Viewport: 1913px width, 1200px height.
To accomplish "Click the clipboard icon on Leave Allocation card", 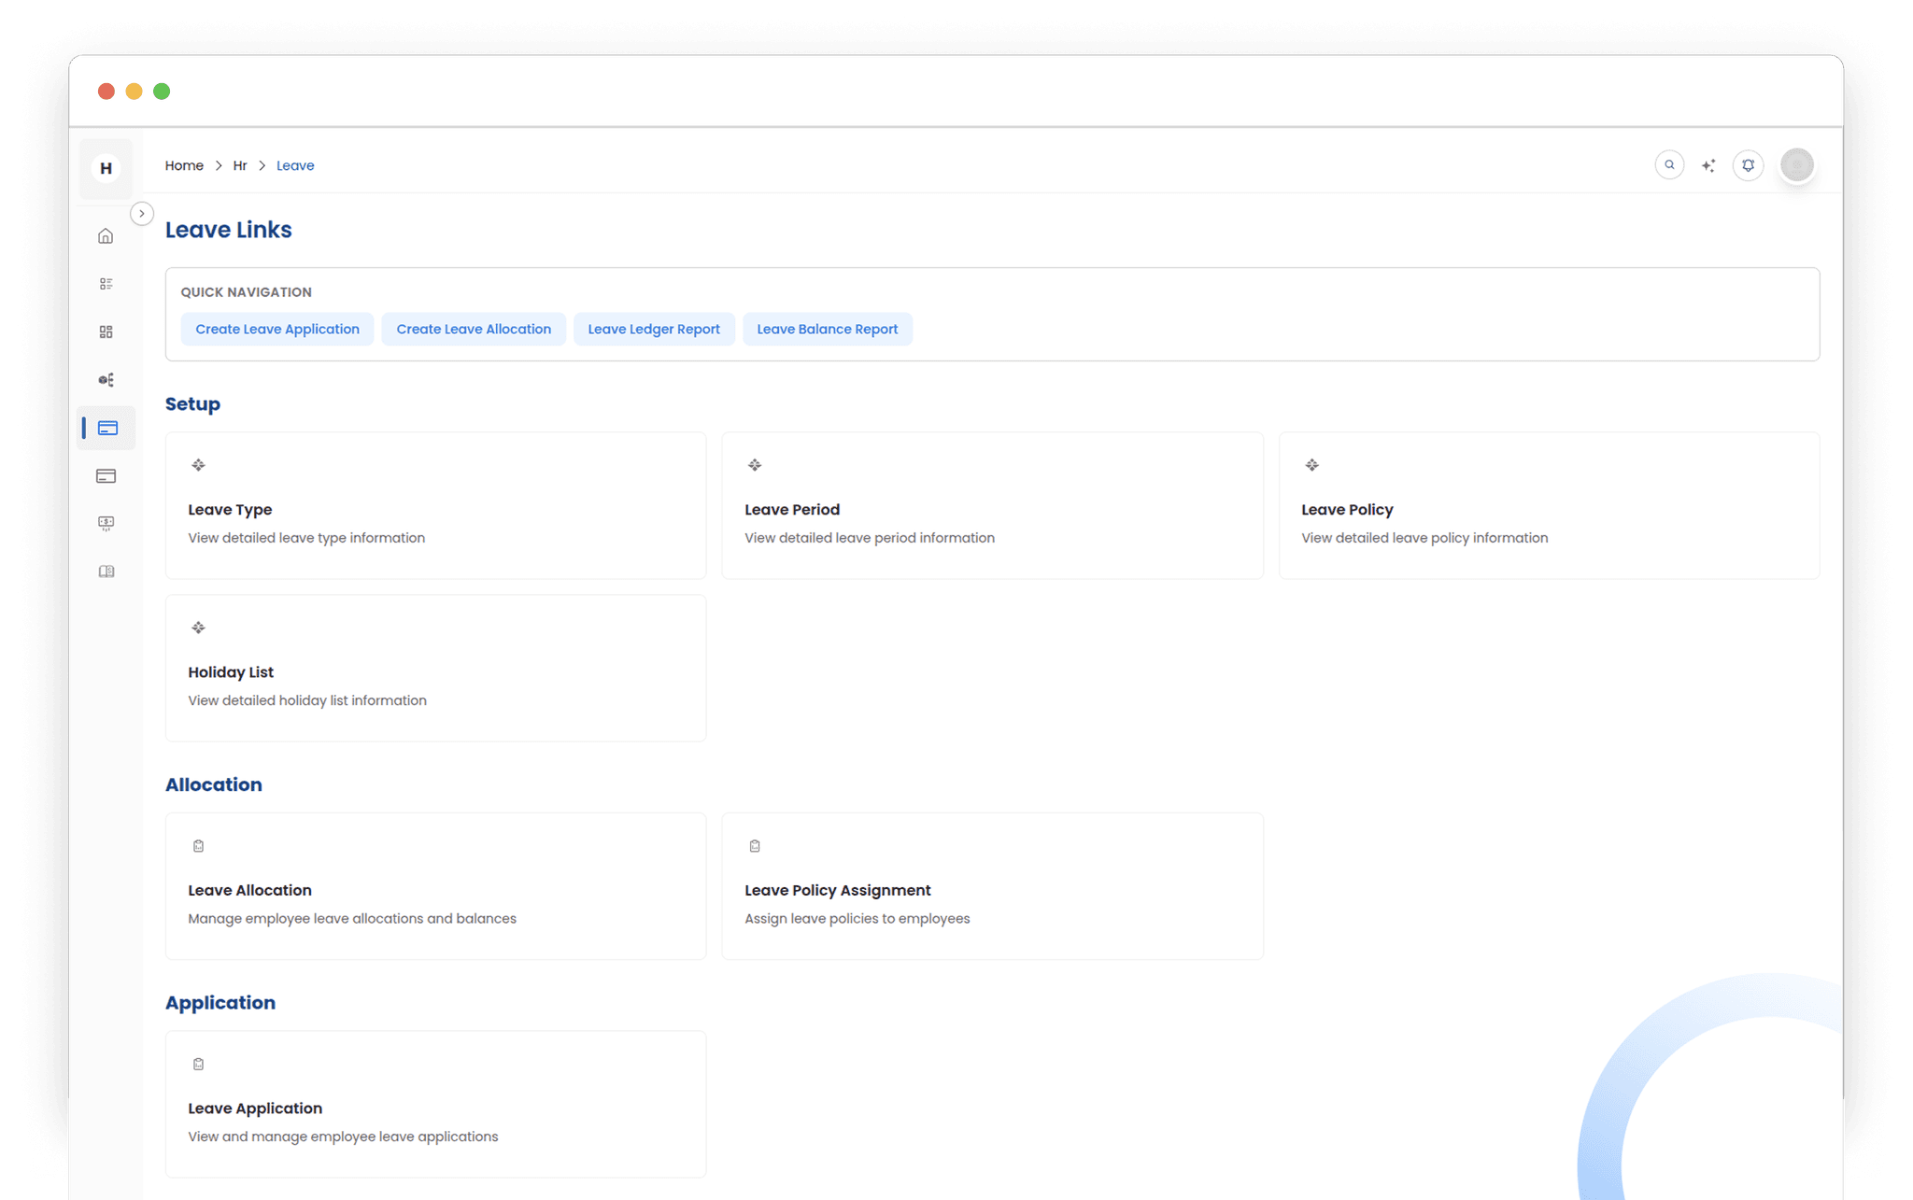I will click(198, 845).
